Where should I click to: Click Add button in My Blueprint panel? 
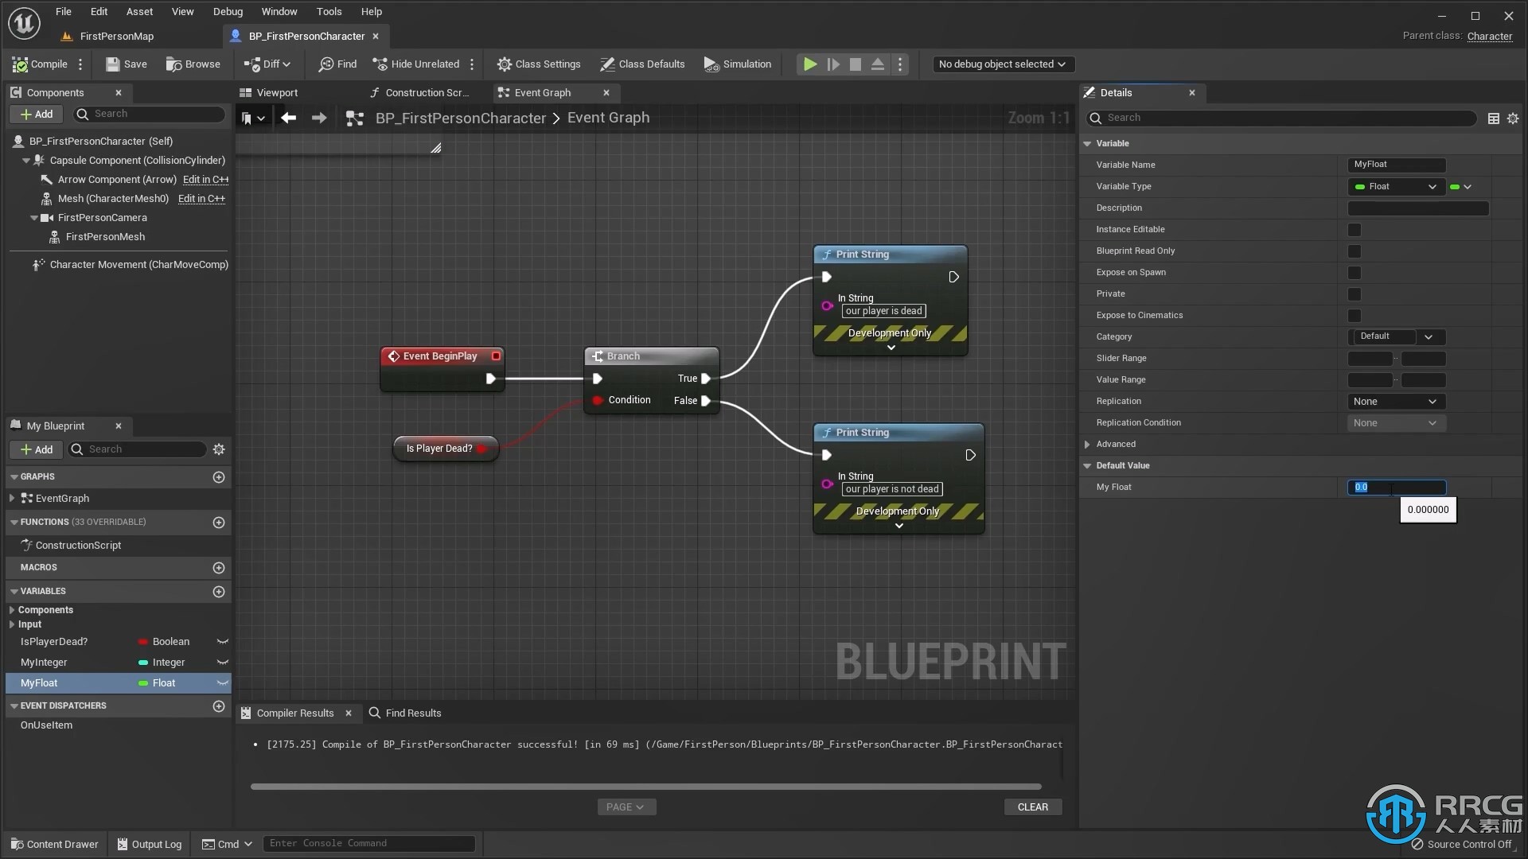click(x=37, y=450)
